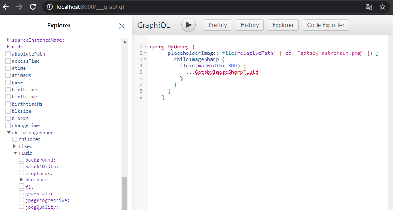Toggle the Explorer button in toolbar
This screenshot has width=393, height=210.
click(283, 25)
